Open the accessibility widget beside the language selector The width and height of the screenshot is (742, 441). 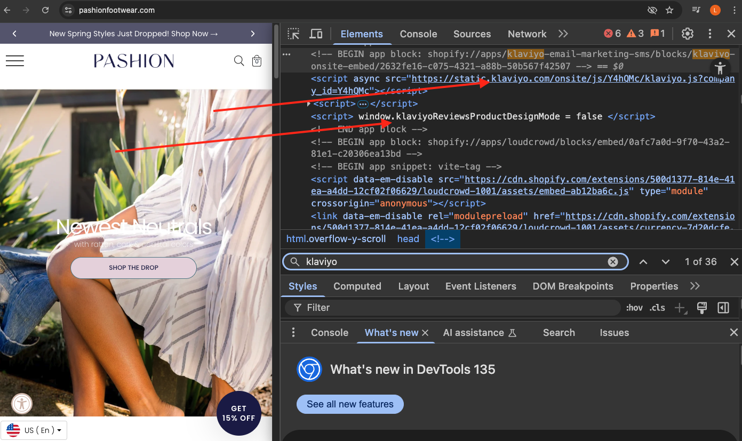tap(22, 404)
